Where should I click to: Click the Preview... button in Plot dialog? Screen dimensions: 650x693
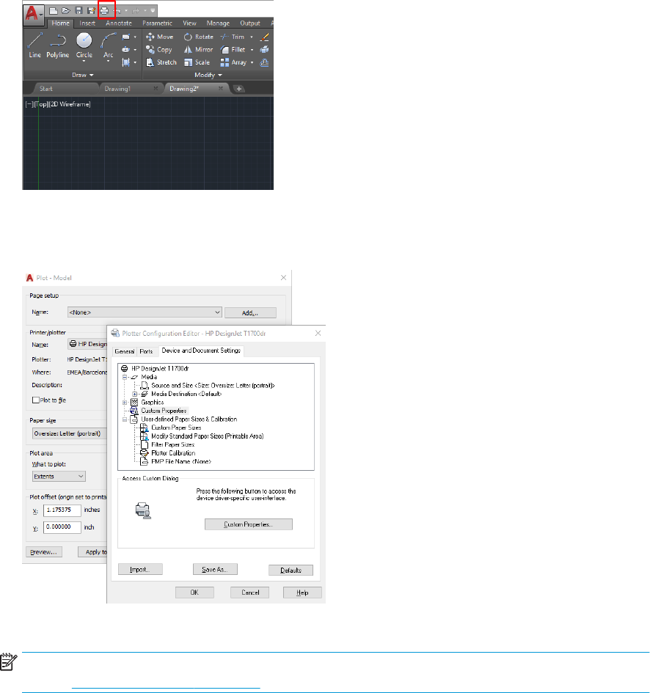tap(44, 551)
